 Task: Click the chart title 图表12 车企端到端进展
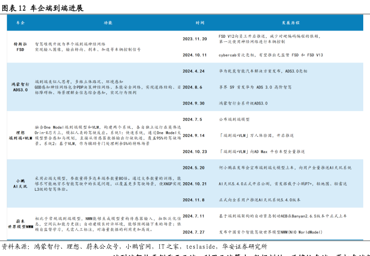pos(42,8)
